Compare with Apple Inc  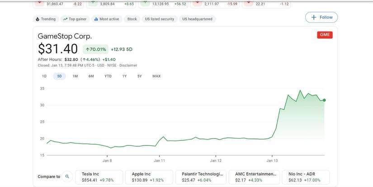pos(149,177)
